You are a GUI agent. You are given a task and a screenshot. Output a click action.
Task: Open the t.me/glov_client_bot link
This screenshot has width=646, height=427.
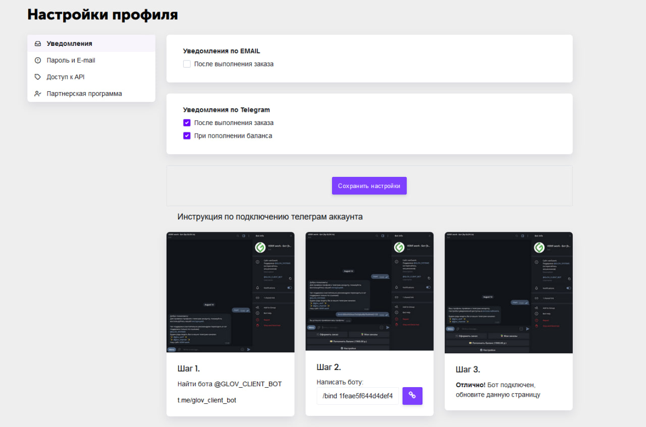206,400
